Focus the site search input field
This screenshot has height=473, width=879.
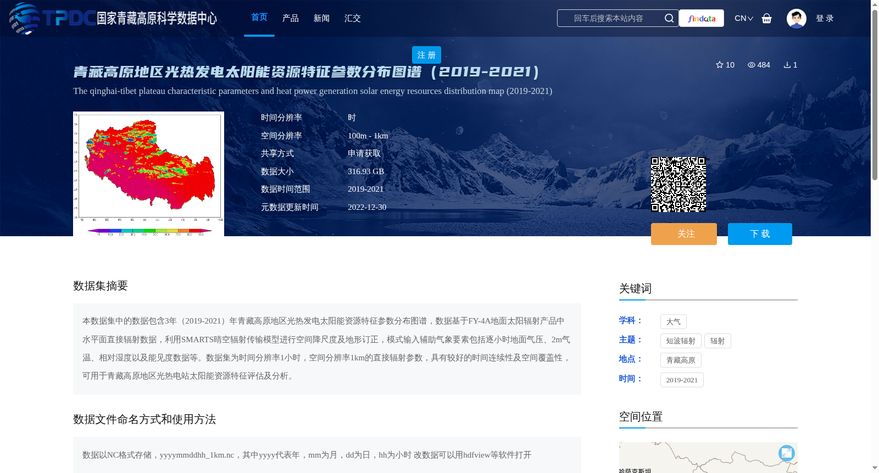pyautogui.click(x=617, y=18)
